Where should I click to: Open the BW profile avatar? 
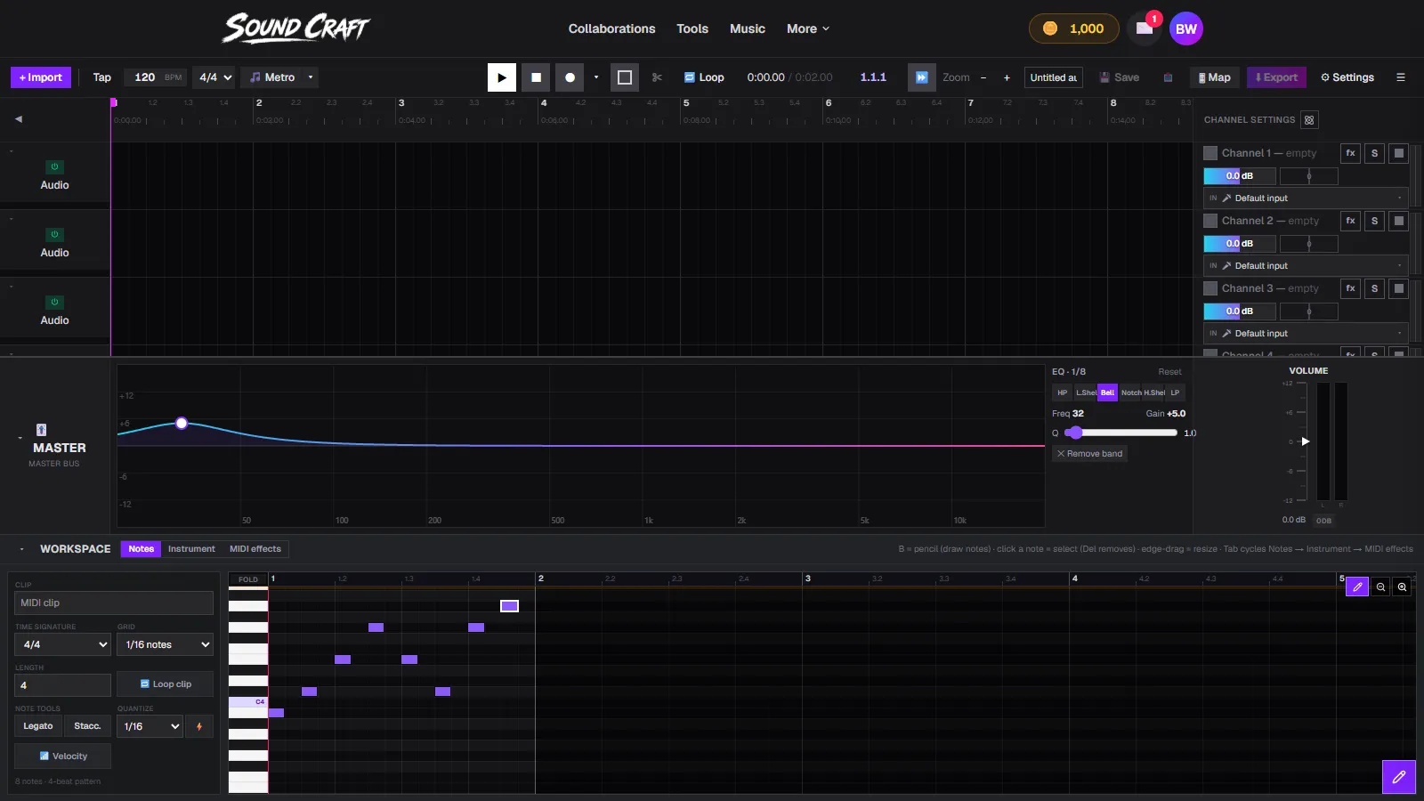(x=1186, y=28)
